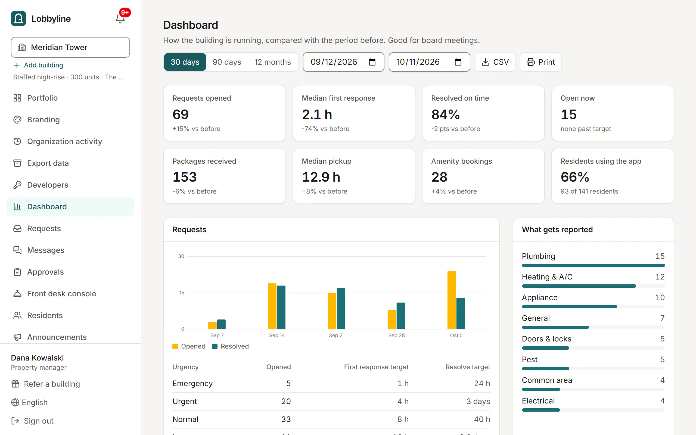This screenshot has width=696, height=435.
Task: Click the Developers key icon
Action: [x=17, y=185]
